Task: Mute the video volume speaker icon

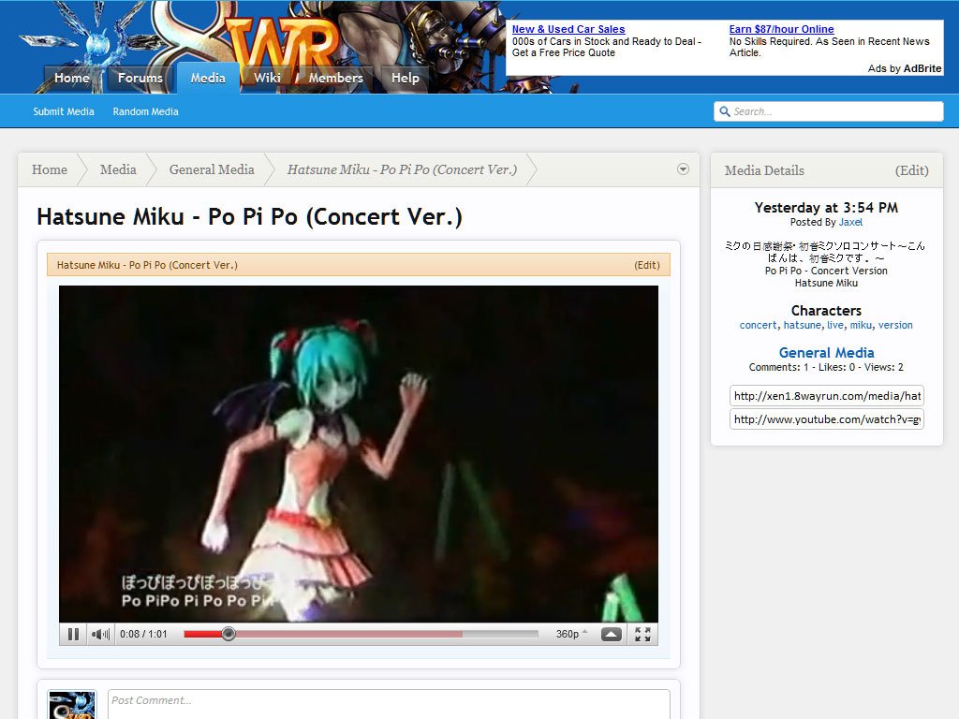Action: [100, 634]
